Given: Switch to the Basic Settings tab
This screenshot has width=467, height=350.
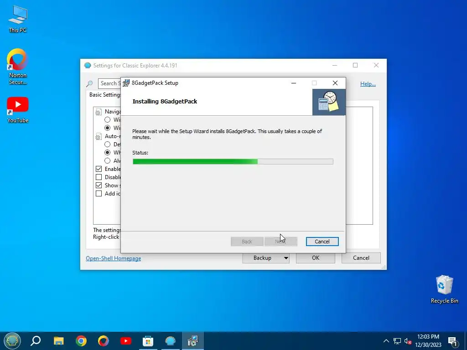Looking at the screenshot, I should (x=105, y=95).
